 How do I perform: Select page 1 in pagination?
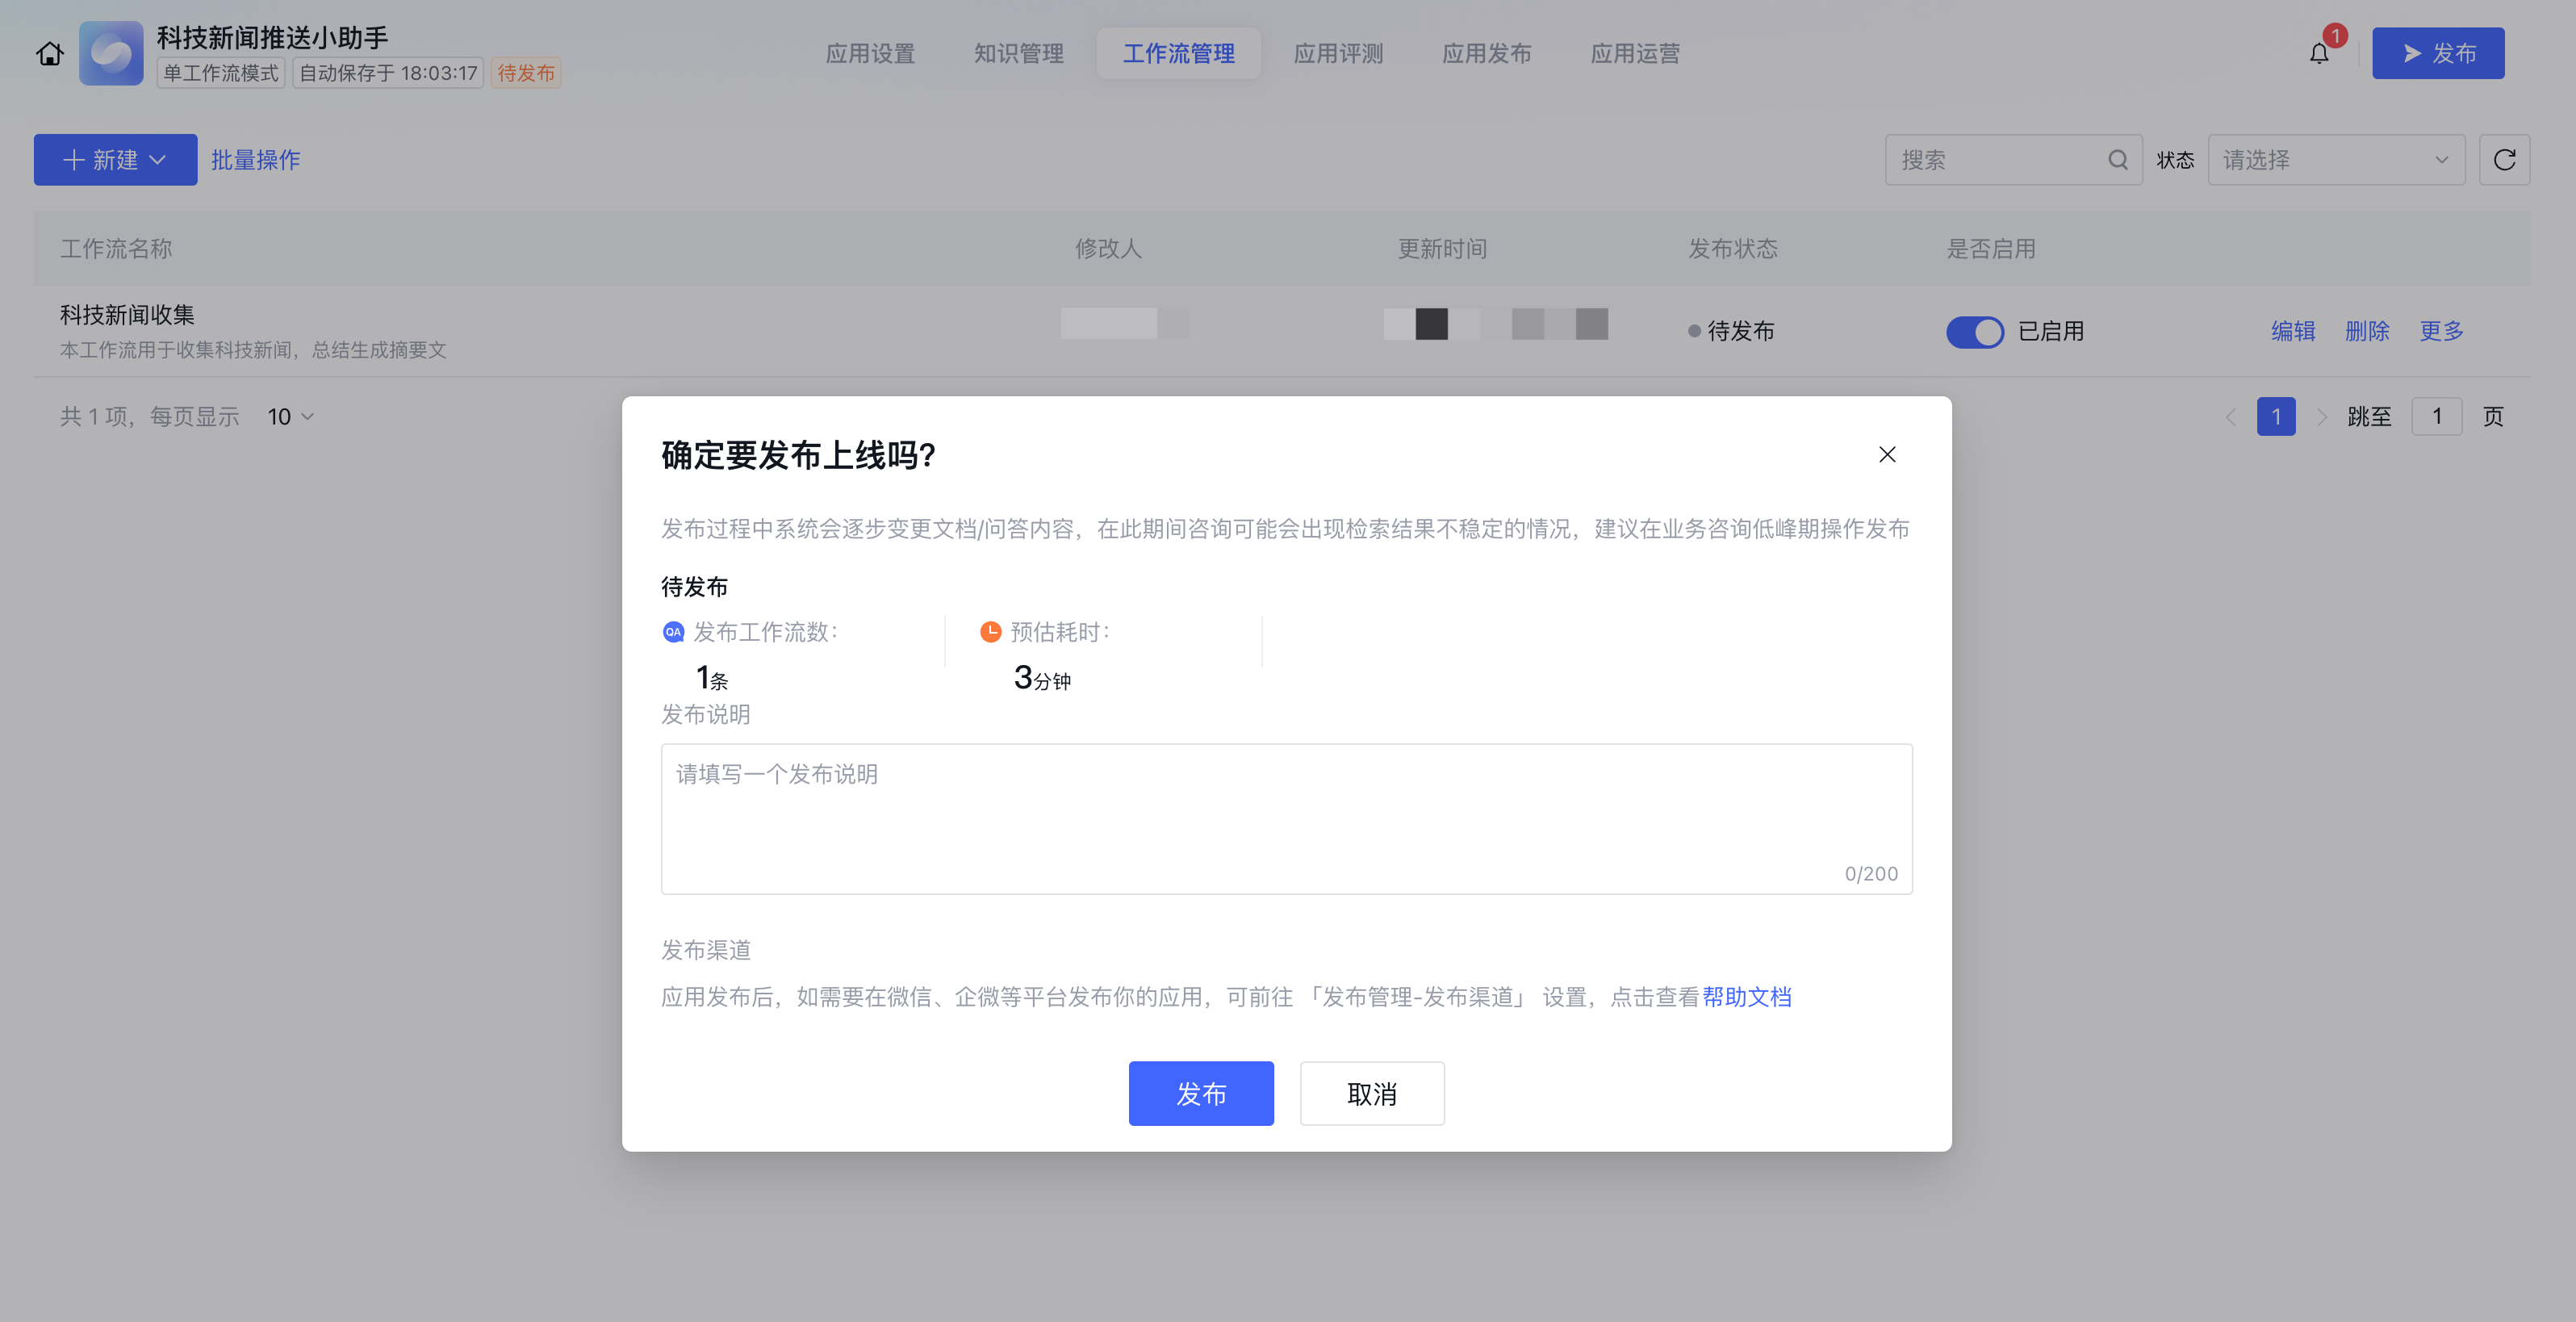point(2275,417)
